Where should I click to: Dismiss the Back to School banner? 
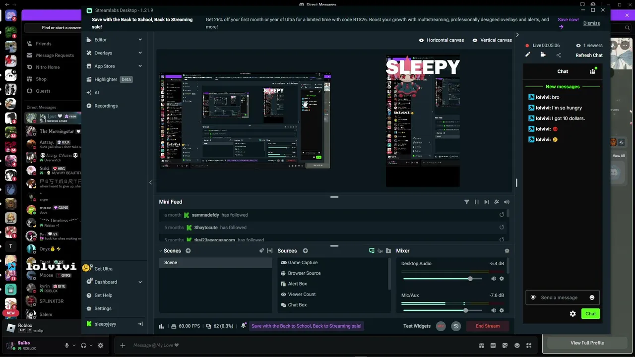pos(591,23)
